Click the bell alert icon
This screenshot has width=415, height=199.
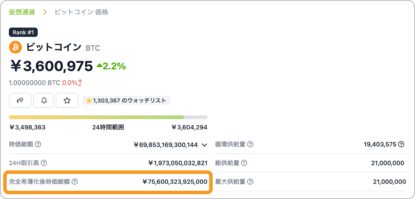[44, 100]
